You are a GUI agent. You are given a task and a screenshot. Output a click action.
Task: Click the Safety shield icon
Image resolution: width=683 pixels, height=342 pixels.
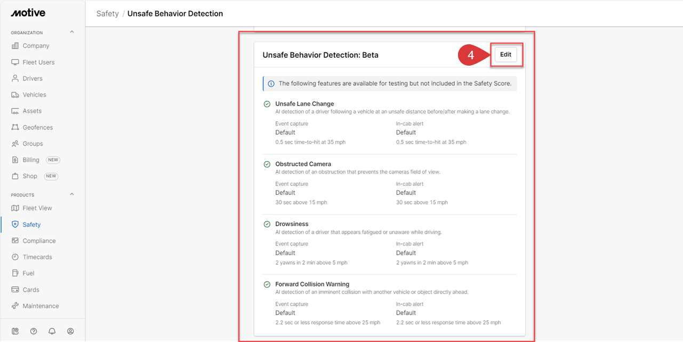(x=15, y=225)
